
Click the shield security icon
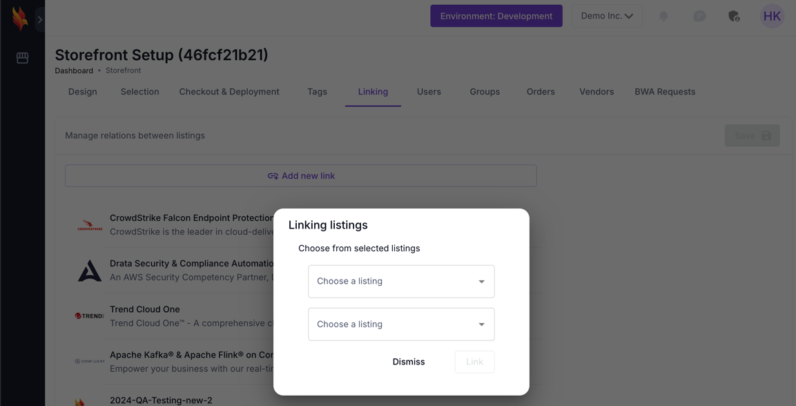tap(734, 16)
